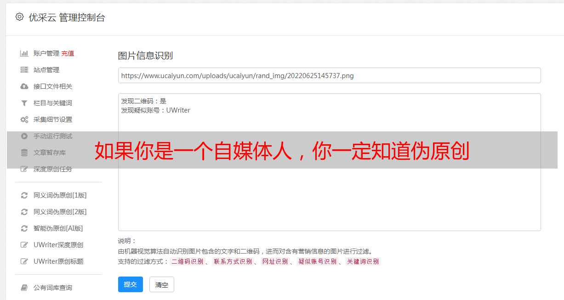The height and width of the screenshot is (300, 564).
Task: Click the bar chart icon for 账户管理
Action: point(24,53)
